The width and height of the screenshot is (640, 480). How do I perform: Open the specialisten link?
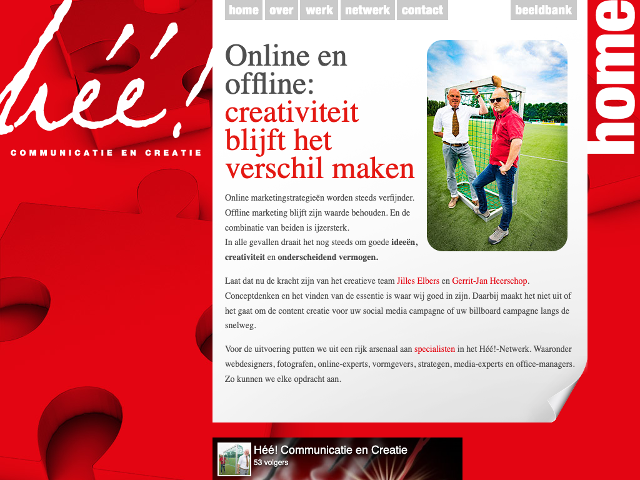point(434,349)
